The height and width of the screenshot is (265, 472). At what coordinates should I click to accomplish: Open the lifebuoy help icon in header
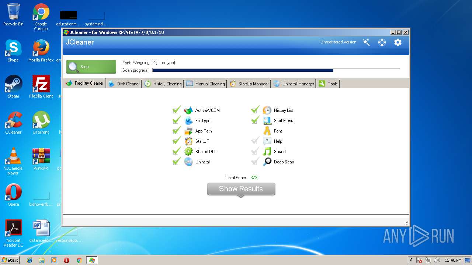point(382,42)
